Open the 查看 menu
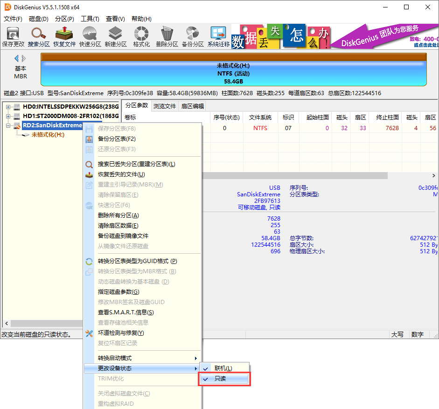This screenshot has height=409, width=439. tap(115, 19)
